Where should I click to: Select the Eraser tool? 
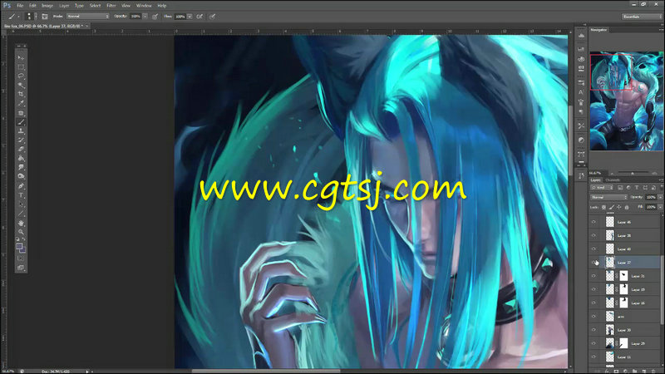(21, 150)
